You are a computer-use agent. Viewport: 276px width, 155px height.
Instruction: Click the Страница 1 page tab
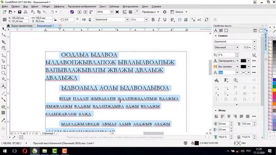(x=48, y=133)
